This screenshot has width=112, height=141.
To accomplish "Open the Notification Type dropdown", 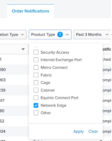I will (x=13, y=34).
